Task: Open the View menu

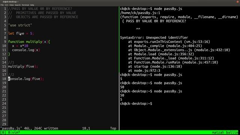Action: (x=12, y=5)
